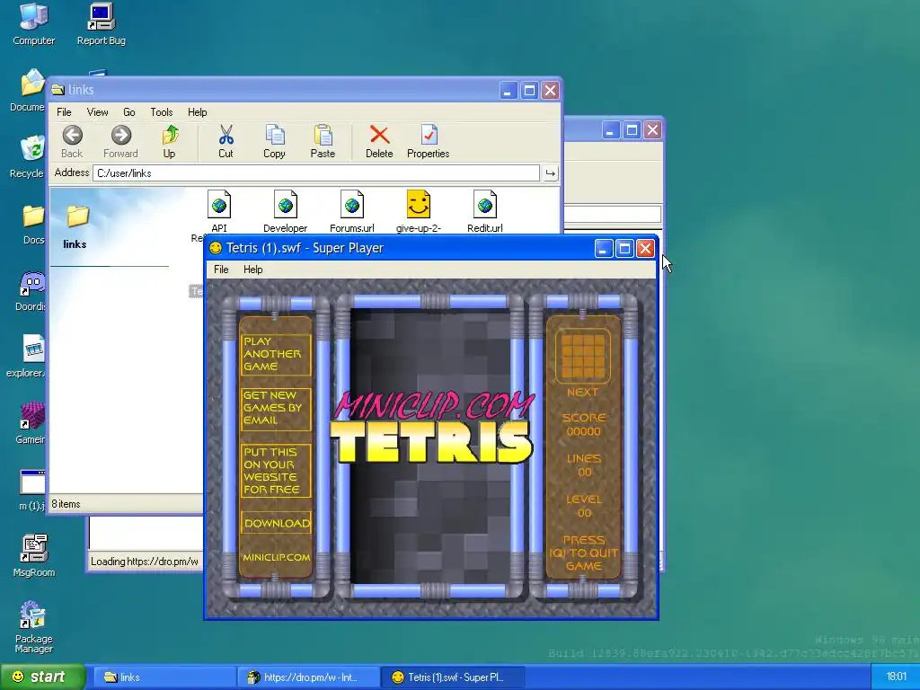The image size is (920, 690).
Task: Open the Go menu in links window
Action: pos(129,112)
